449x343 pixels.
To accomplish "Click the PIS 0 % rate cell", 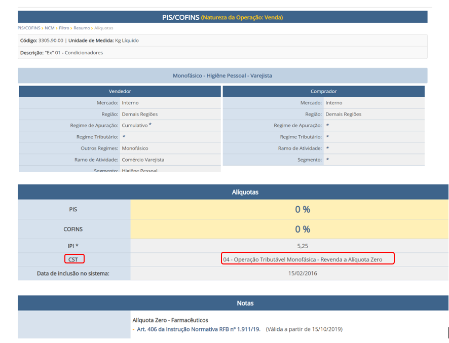I will click(302, 210).
